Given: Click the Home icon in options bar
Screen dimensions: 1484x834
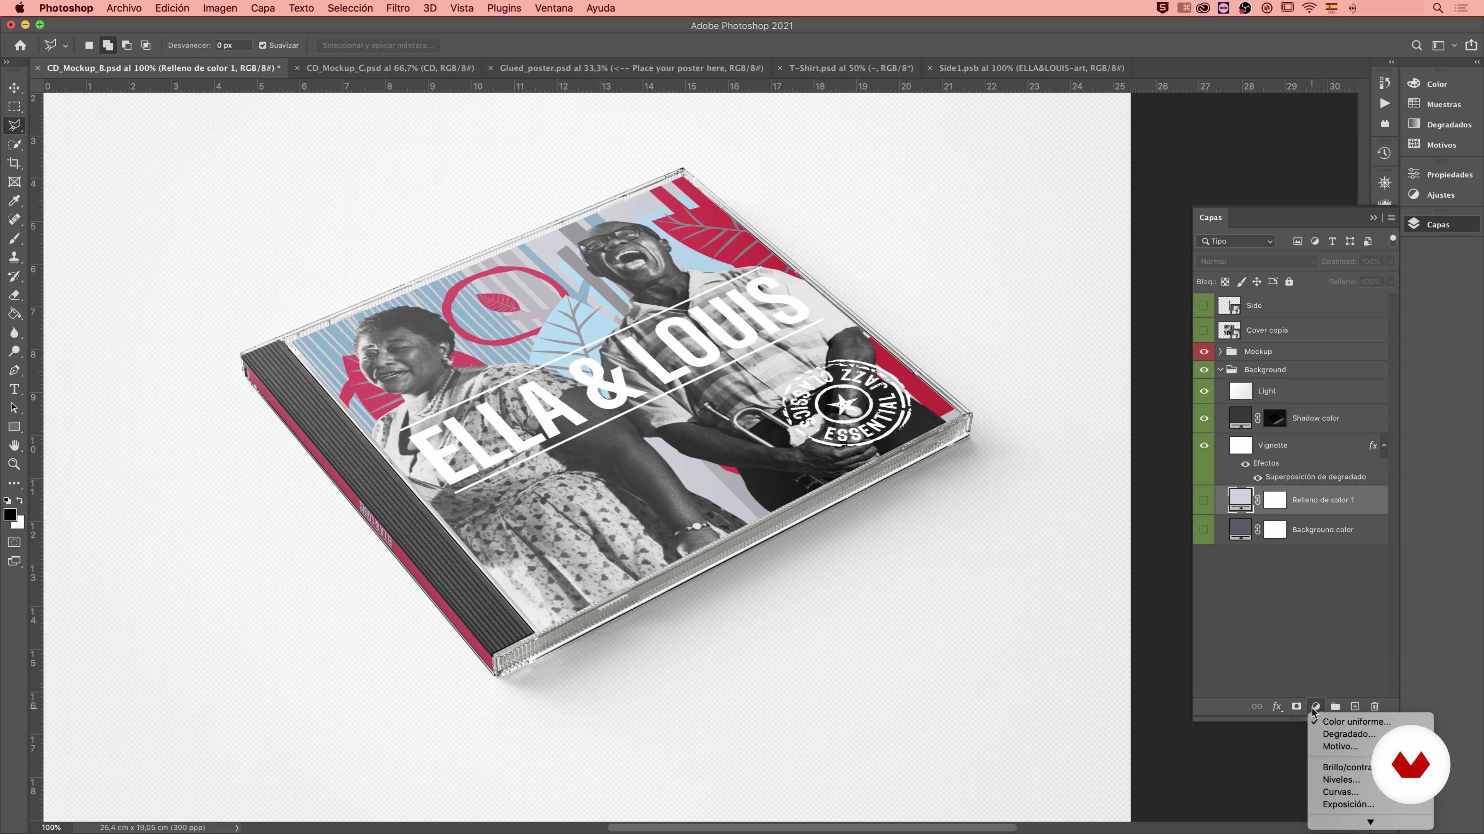Looking at the screenshot, I should tap(20, 46).
